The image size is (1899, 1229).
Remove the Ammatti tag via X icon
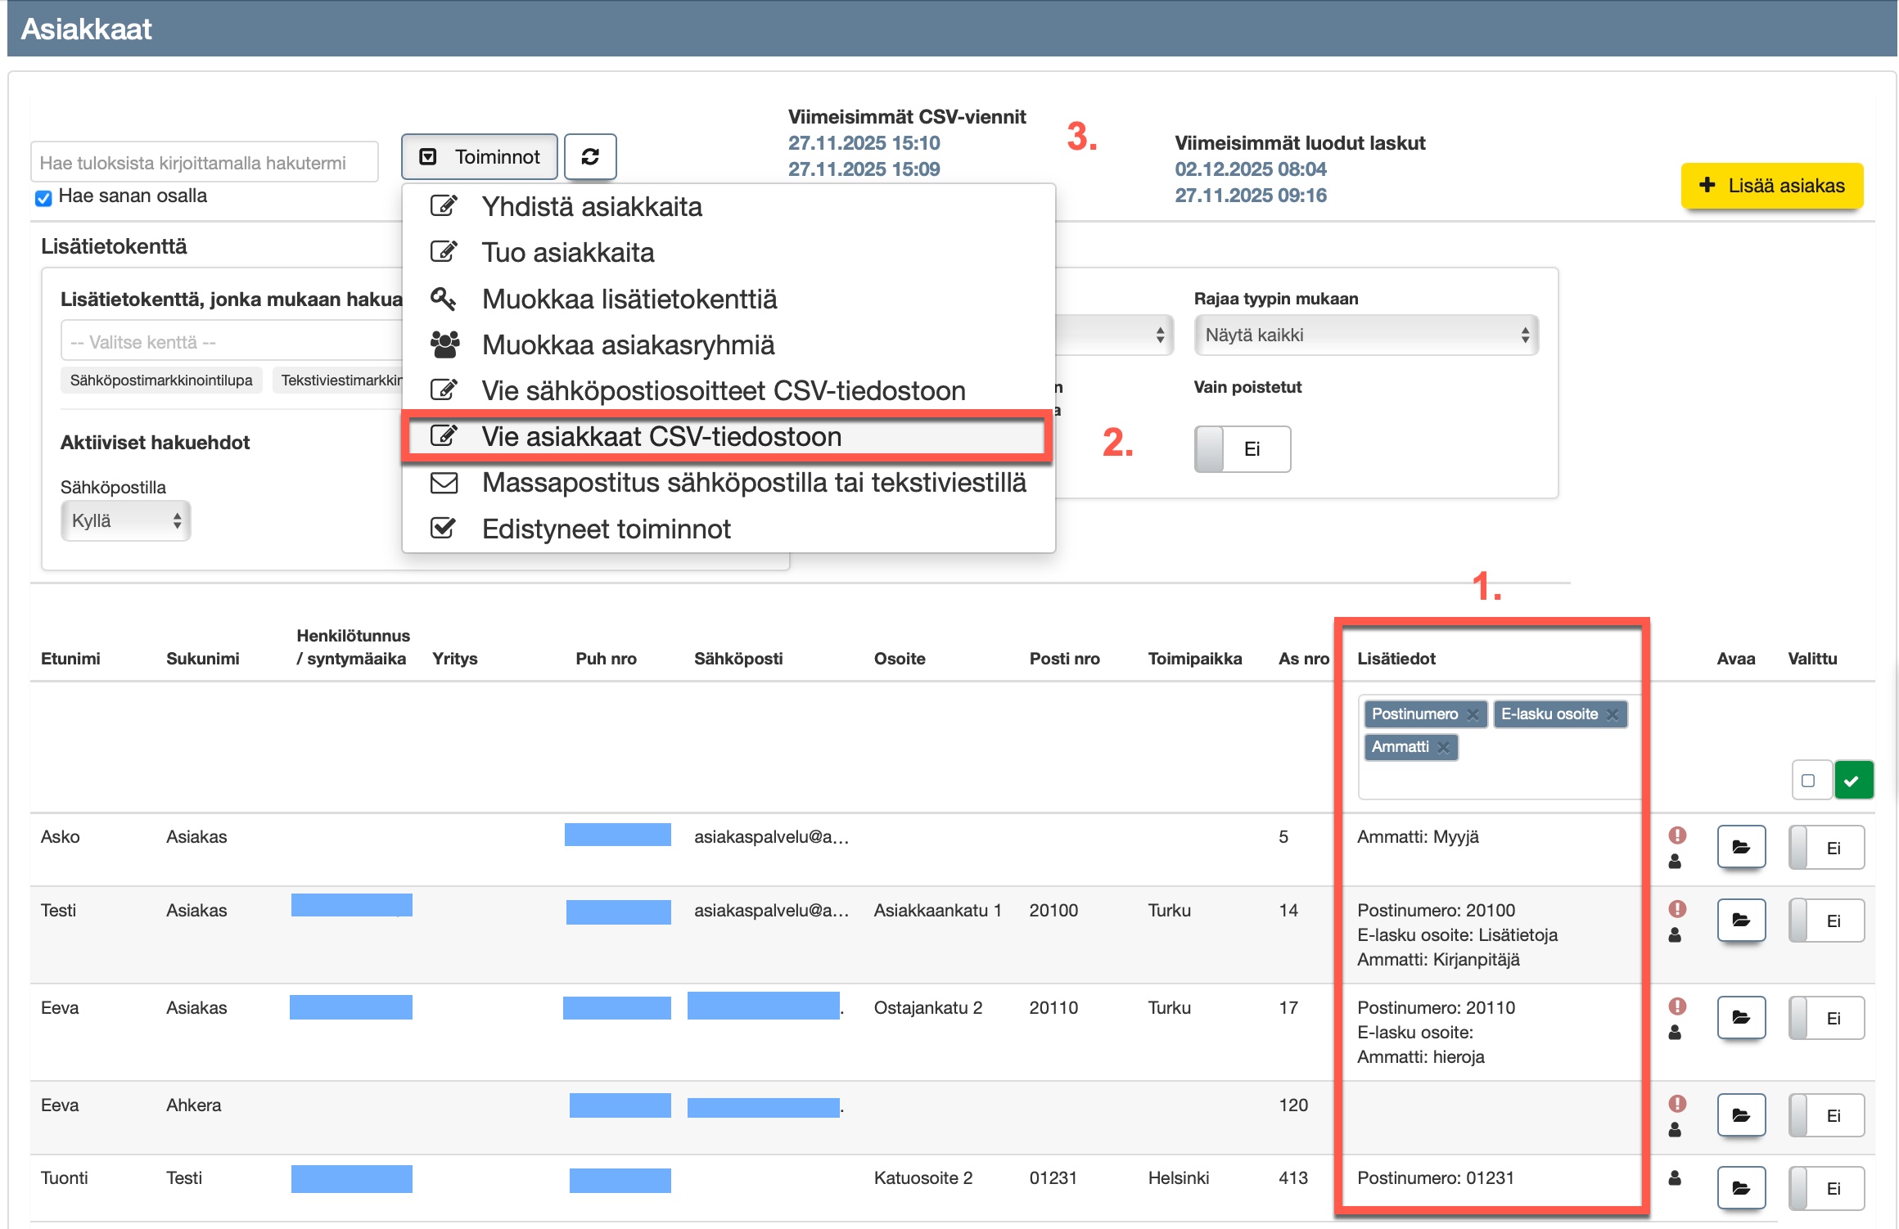pos(1444,747)
